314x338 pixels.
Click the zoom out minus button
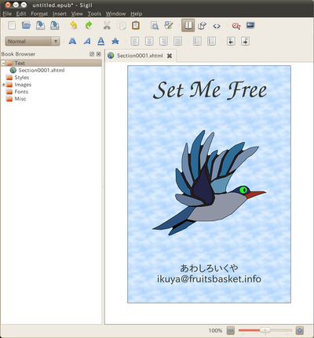tap(231, 330)
